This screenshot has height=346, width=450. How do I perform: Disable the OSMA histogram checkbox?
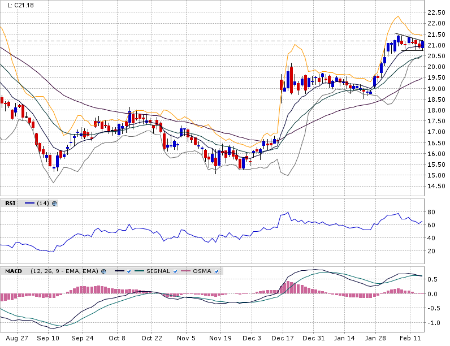[x=216, y=271]
